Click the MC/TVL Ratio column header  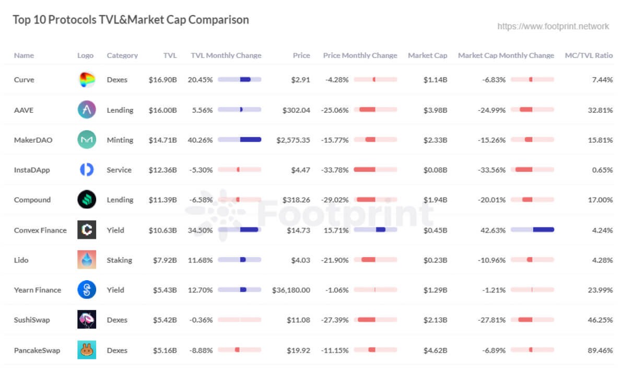coord(589,55)
